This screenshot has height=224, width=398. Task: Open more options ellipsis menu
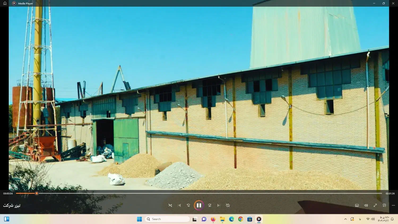pos(393,205)
